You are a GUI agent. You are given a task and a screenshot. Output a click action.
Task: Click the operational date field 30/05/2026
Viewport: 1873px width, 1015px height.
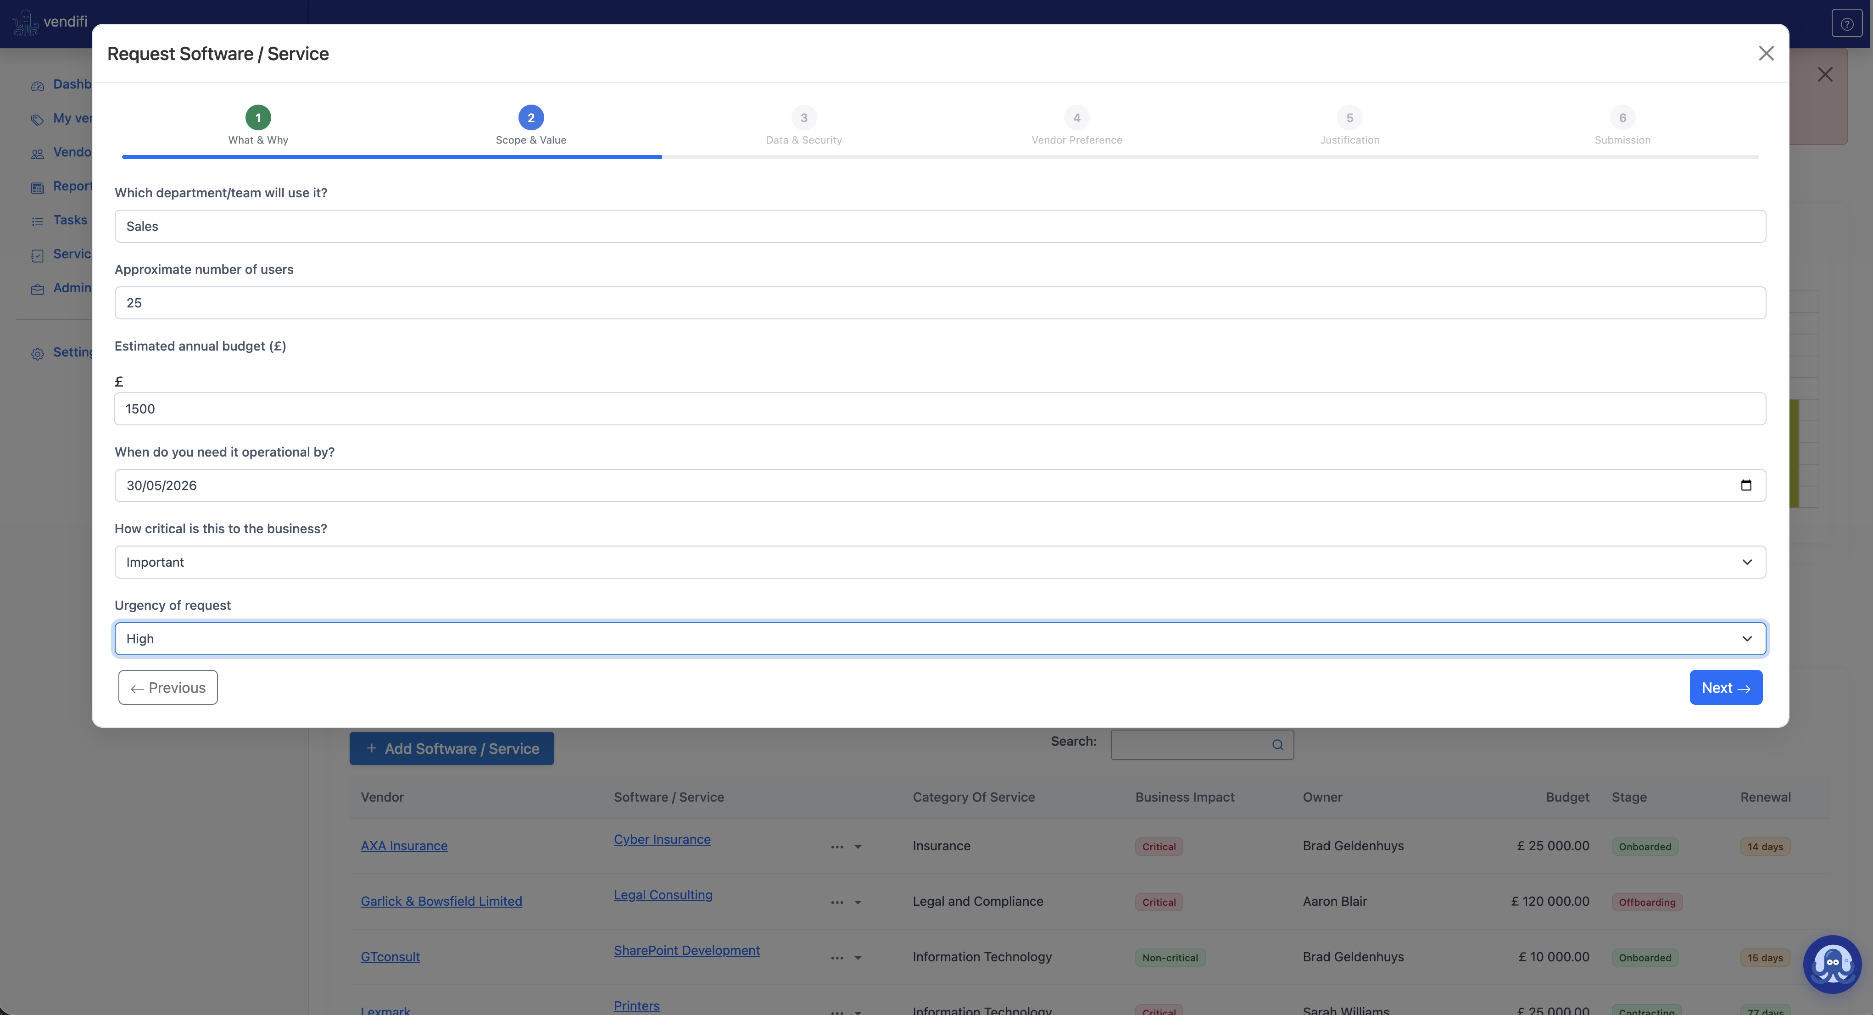pos(940,485)
